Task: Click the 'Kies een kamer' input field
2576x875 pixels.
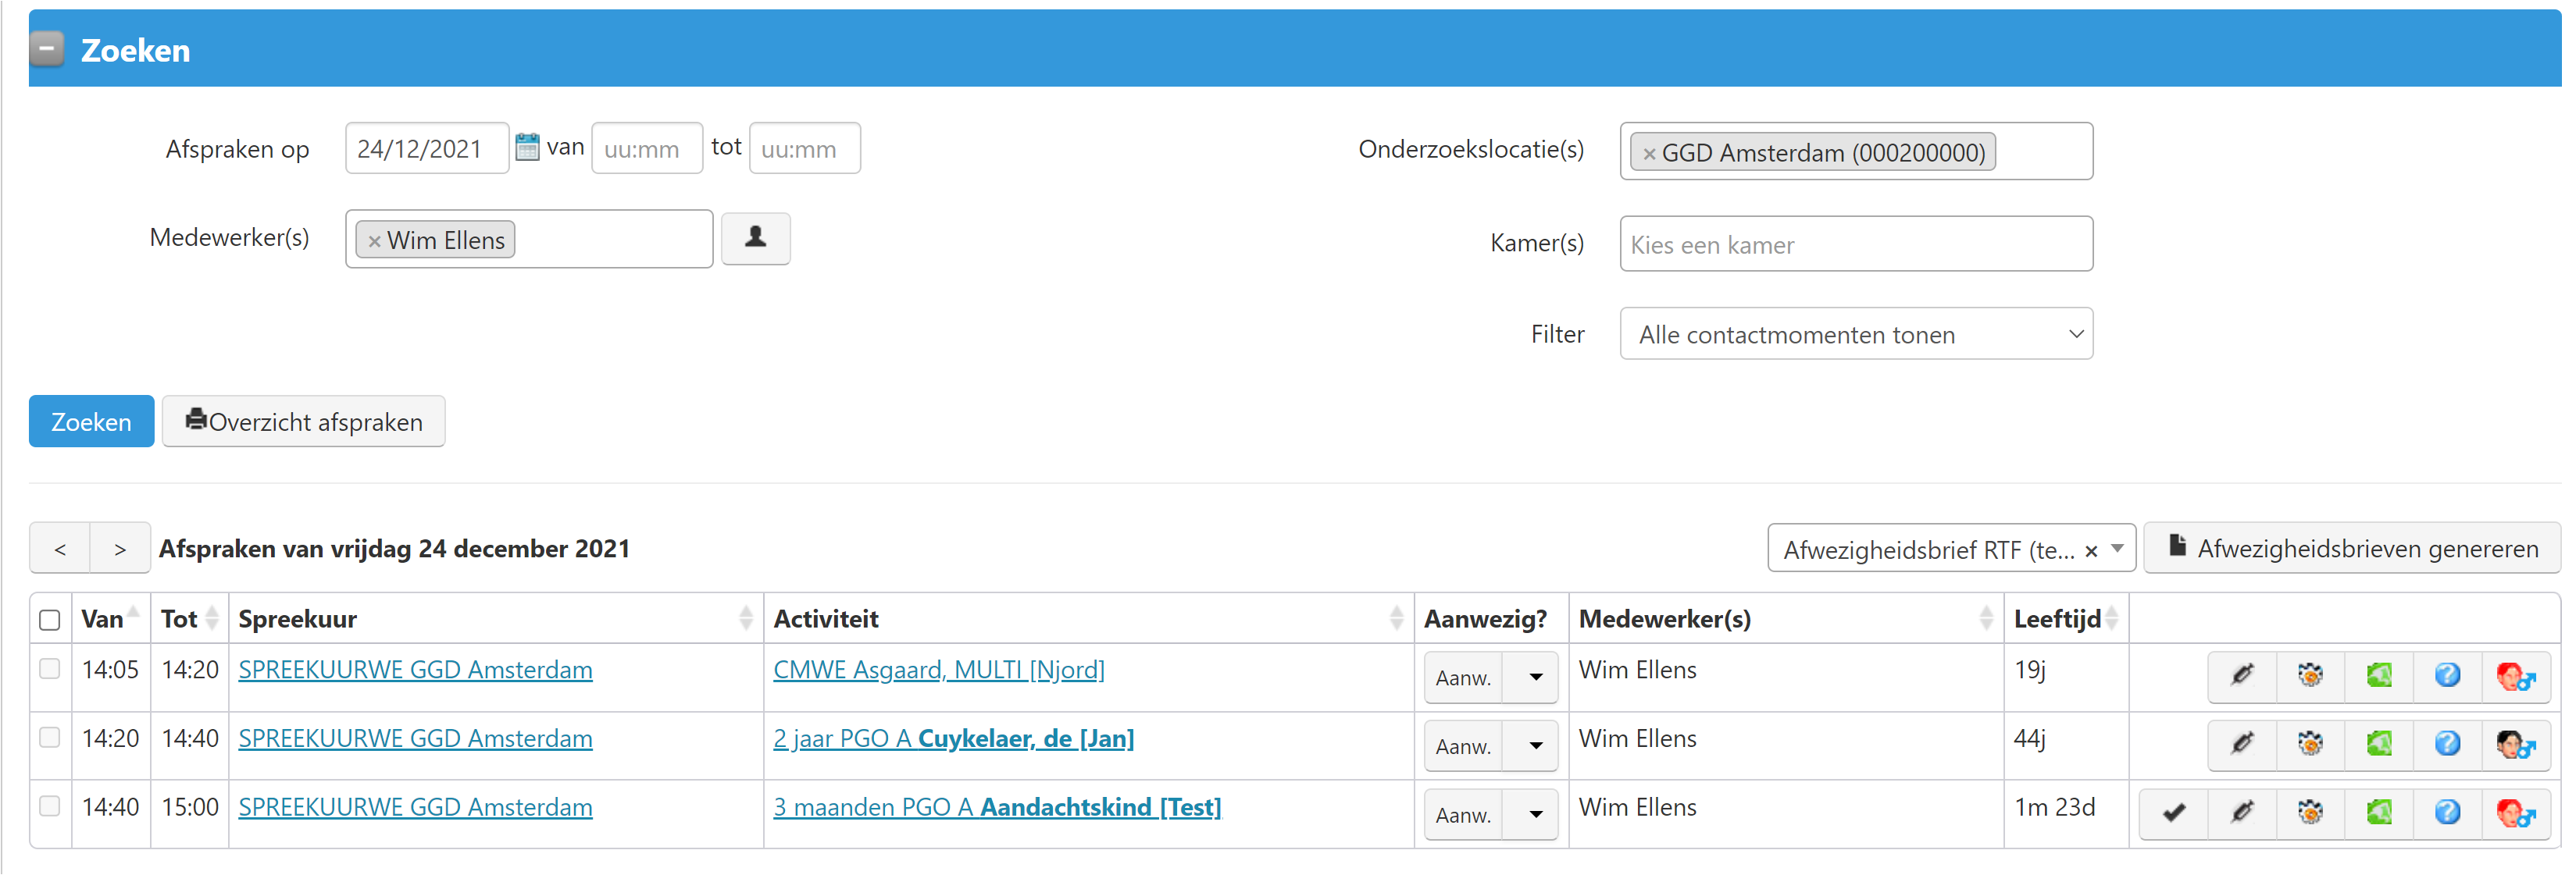Action: [1855, 245]
